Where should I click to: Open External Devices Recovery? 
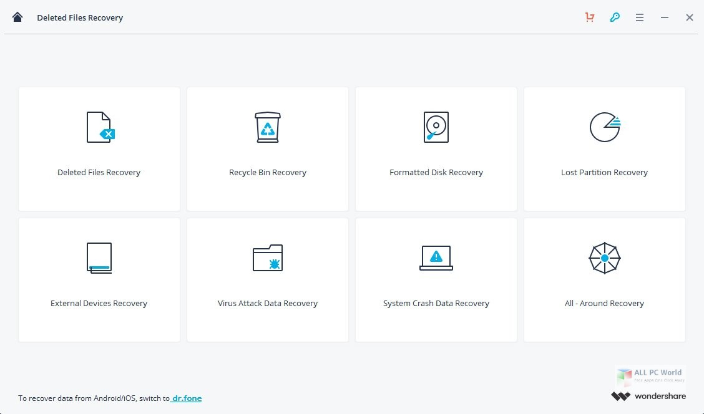point(99,279)
